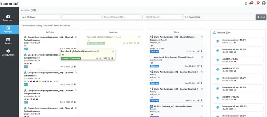Enable the Bookmarks checkbox

pos(186,17)
